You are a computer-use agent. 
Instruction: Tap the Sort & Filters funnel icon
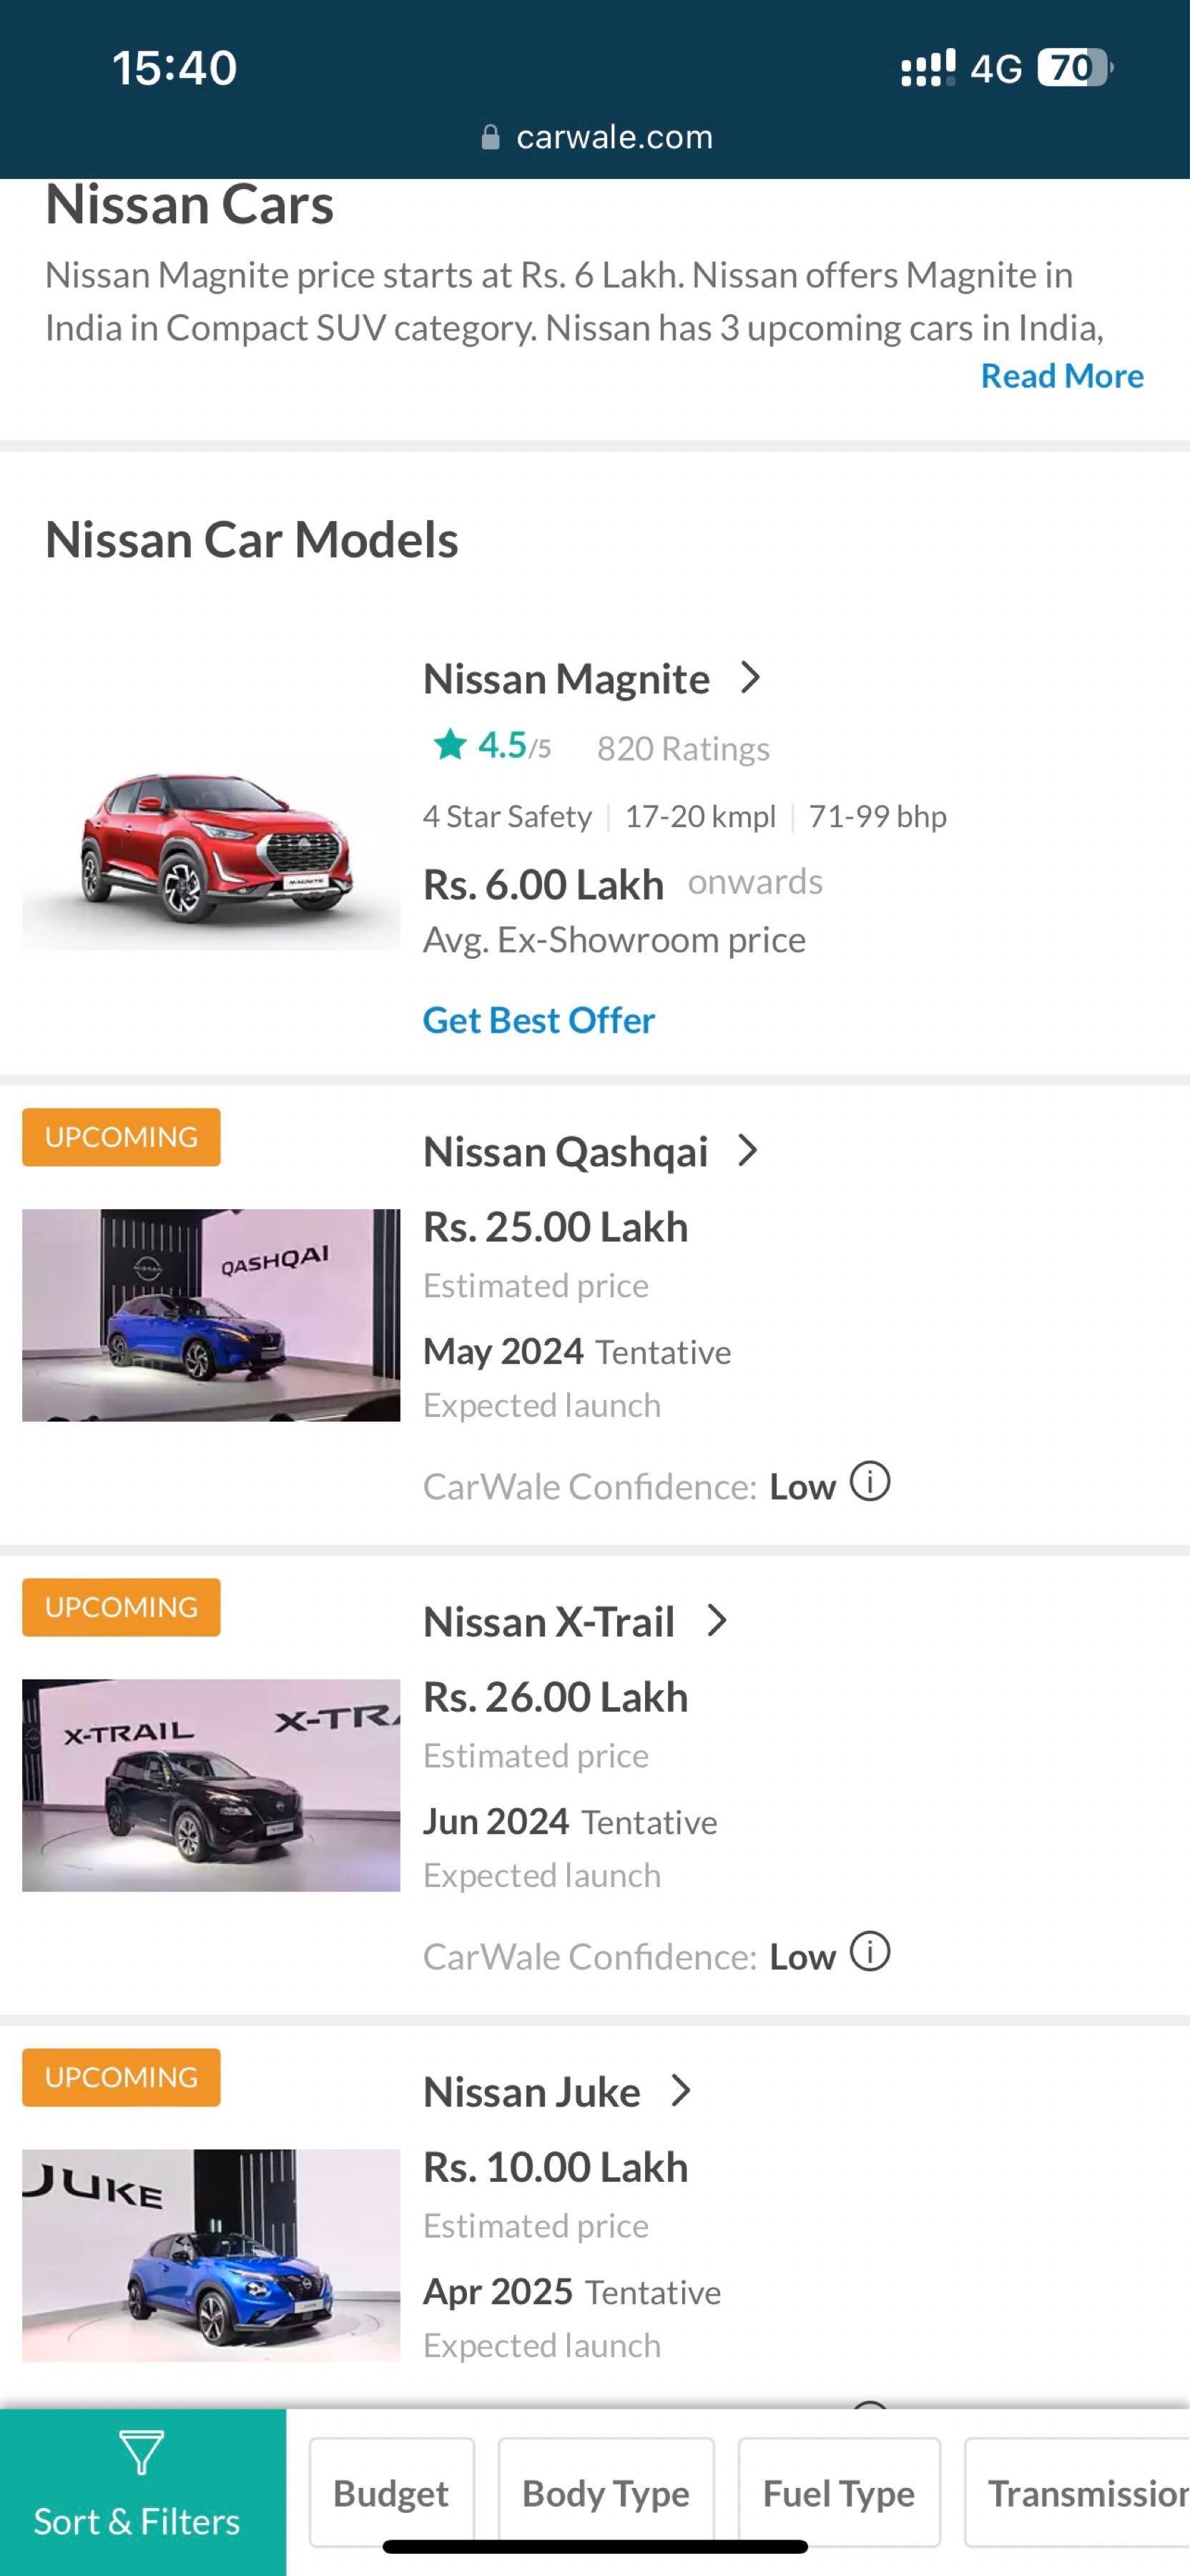tap(140, 2453)
